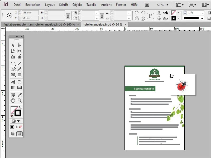Screen dimensions: 211x158
Task: Expand fill color options arrow
Action: 179,13
